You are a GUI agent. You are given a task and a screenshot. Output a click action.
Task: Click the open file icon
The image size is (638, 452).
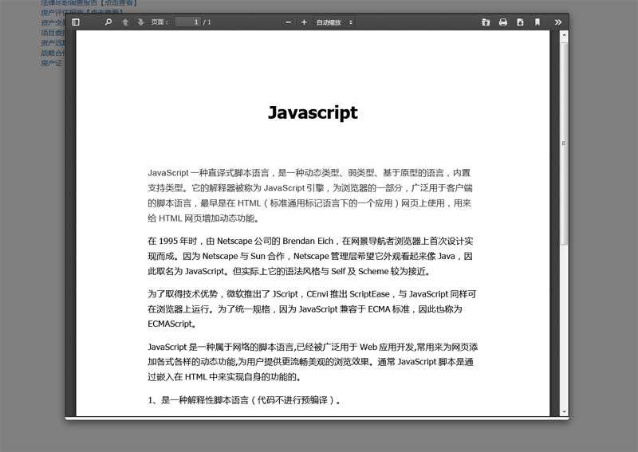click(486, 22)
